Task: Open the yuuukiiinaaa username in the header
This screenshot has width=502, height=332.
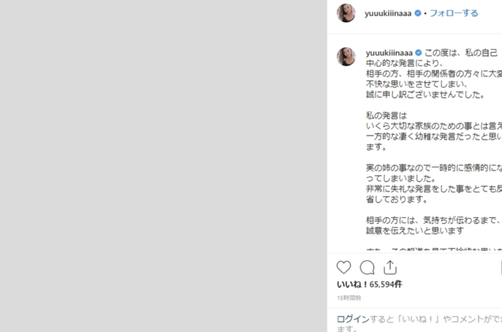Action: tap(388, 13)
